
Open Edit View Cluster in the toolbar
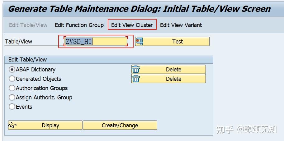pyautogui.click(x=132, y=25)
